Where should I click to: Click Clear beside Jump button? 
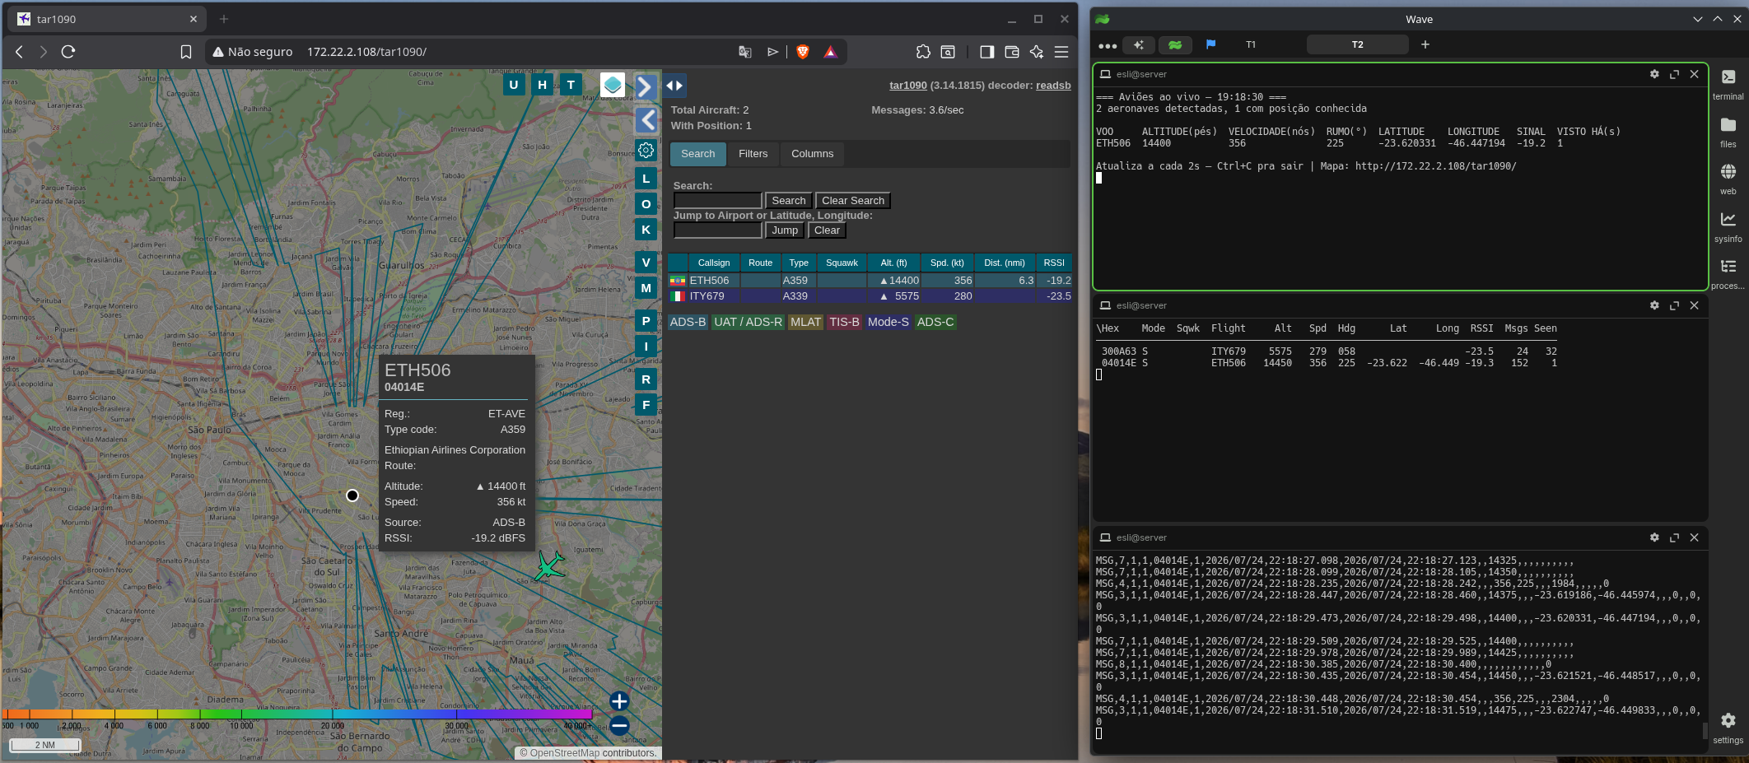(x=827, y=230)
